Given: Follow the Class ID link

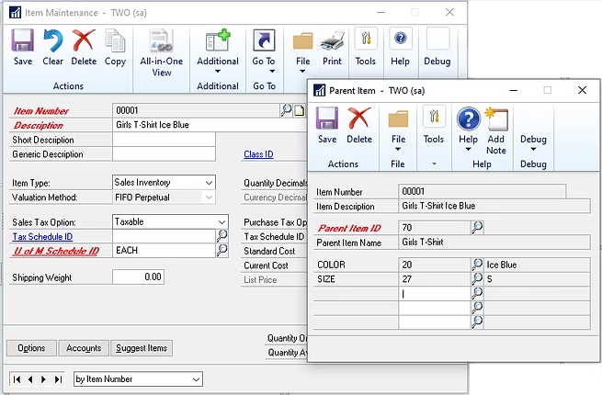Looking at the screenshot, I should 258,154.
